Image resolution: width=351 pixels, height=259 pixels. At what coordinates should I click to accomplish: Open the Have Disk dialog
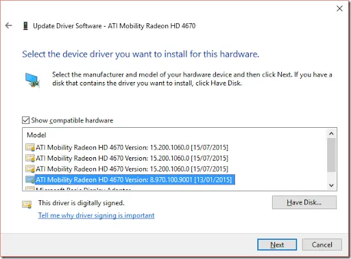304,202
